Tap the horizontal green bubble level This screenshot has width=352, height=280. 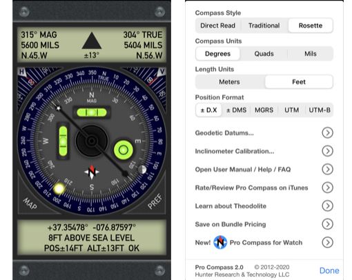pyautogui.click(x=92, y=112)
